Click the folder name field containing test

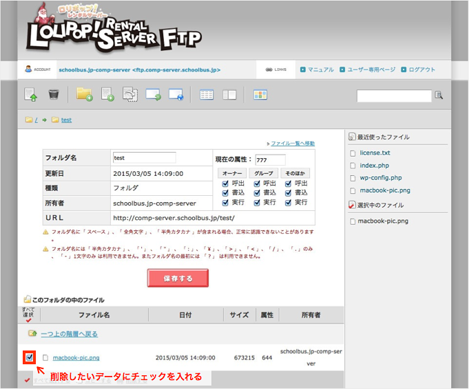coord(144,158)
